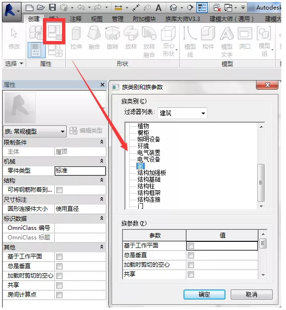
Task: Select the Extrusion (拉伸) tool
Action: coord(76,38)
